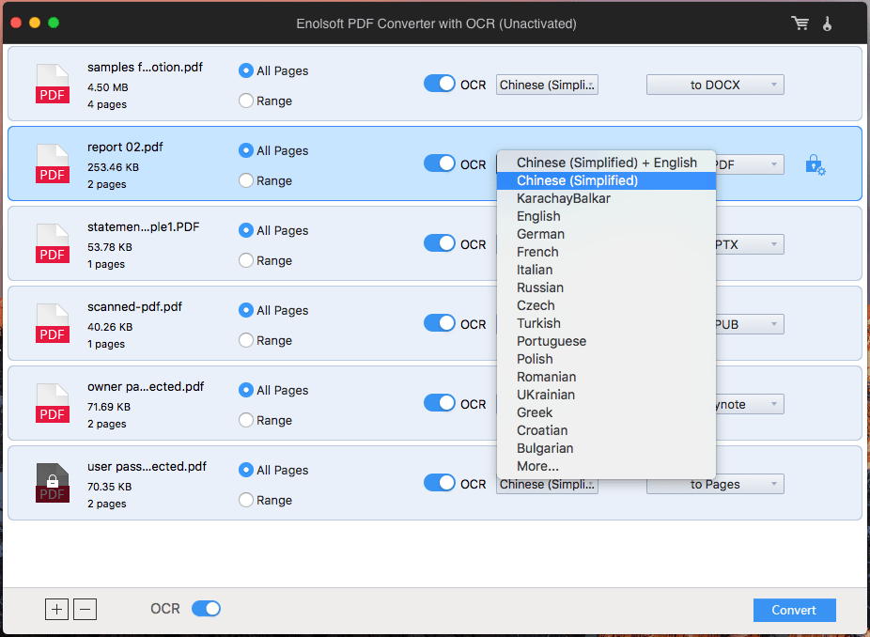Select All Pages for owner pa...ected.pdf
870x637 pixels.
[246, 390]
